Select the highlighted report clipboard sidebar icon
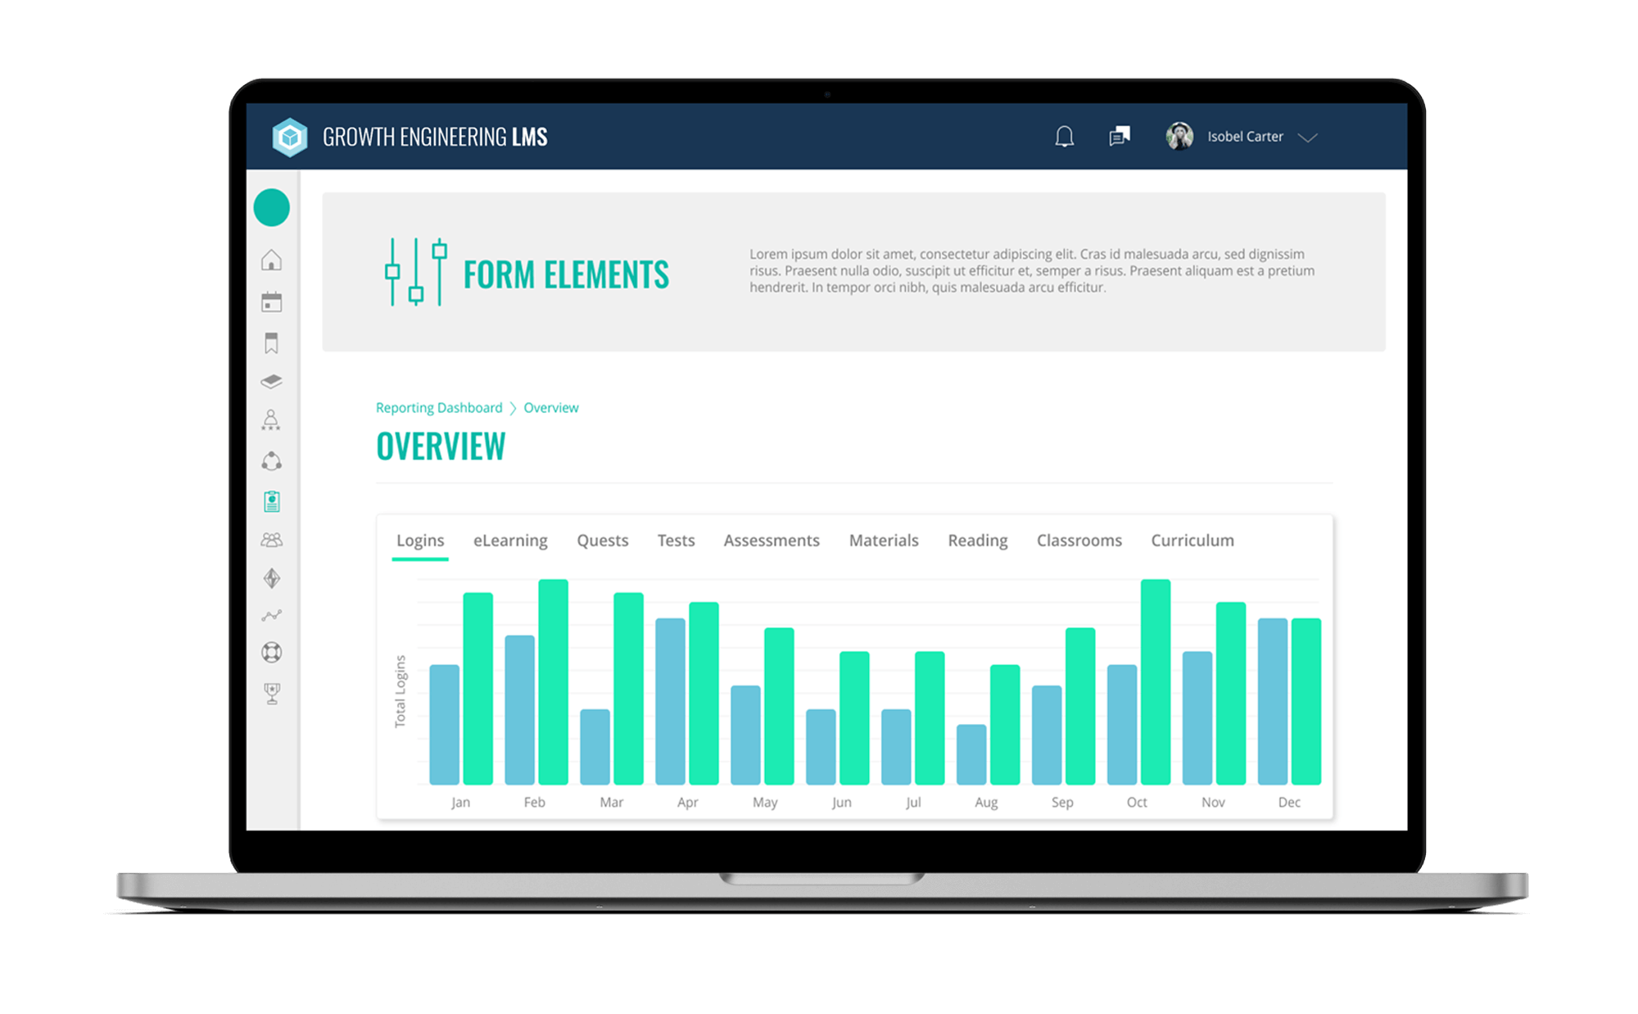Screen dimensions: 1638x1014 (x=272, y=501)
